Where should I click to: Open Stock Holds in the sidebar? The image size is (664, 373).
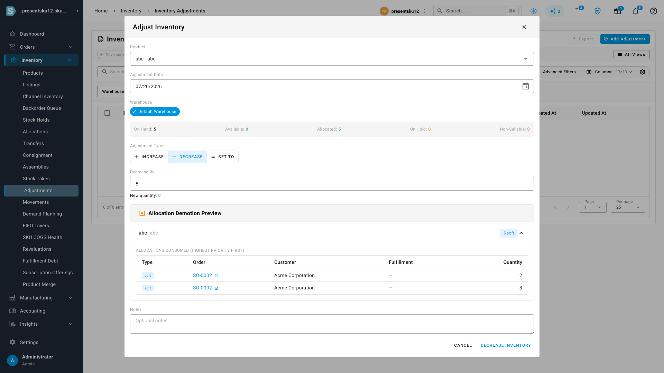coord(36,120)
